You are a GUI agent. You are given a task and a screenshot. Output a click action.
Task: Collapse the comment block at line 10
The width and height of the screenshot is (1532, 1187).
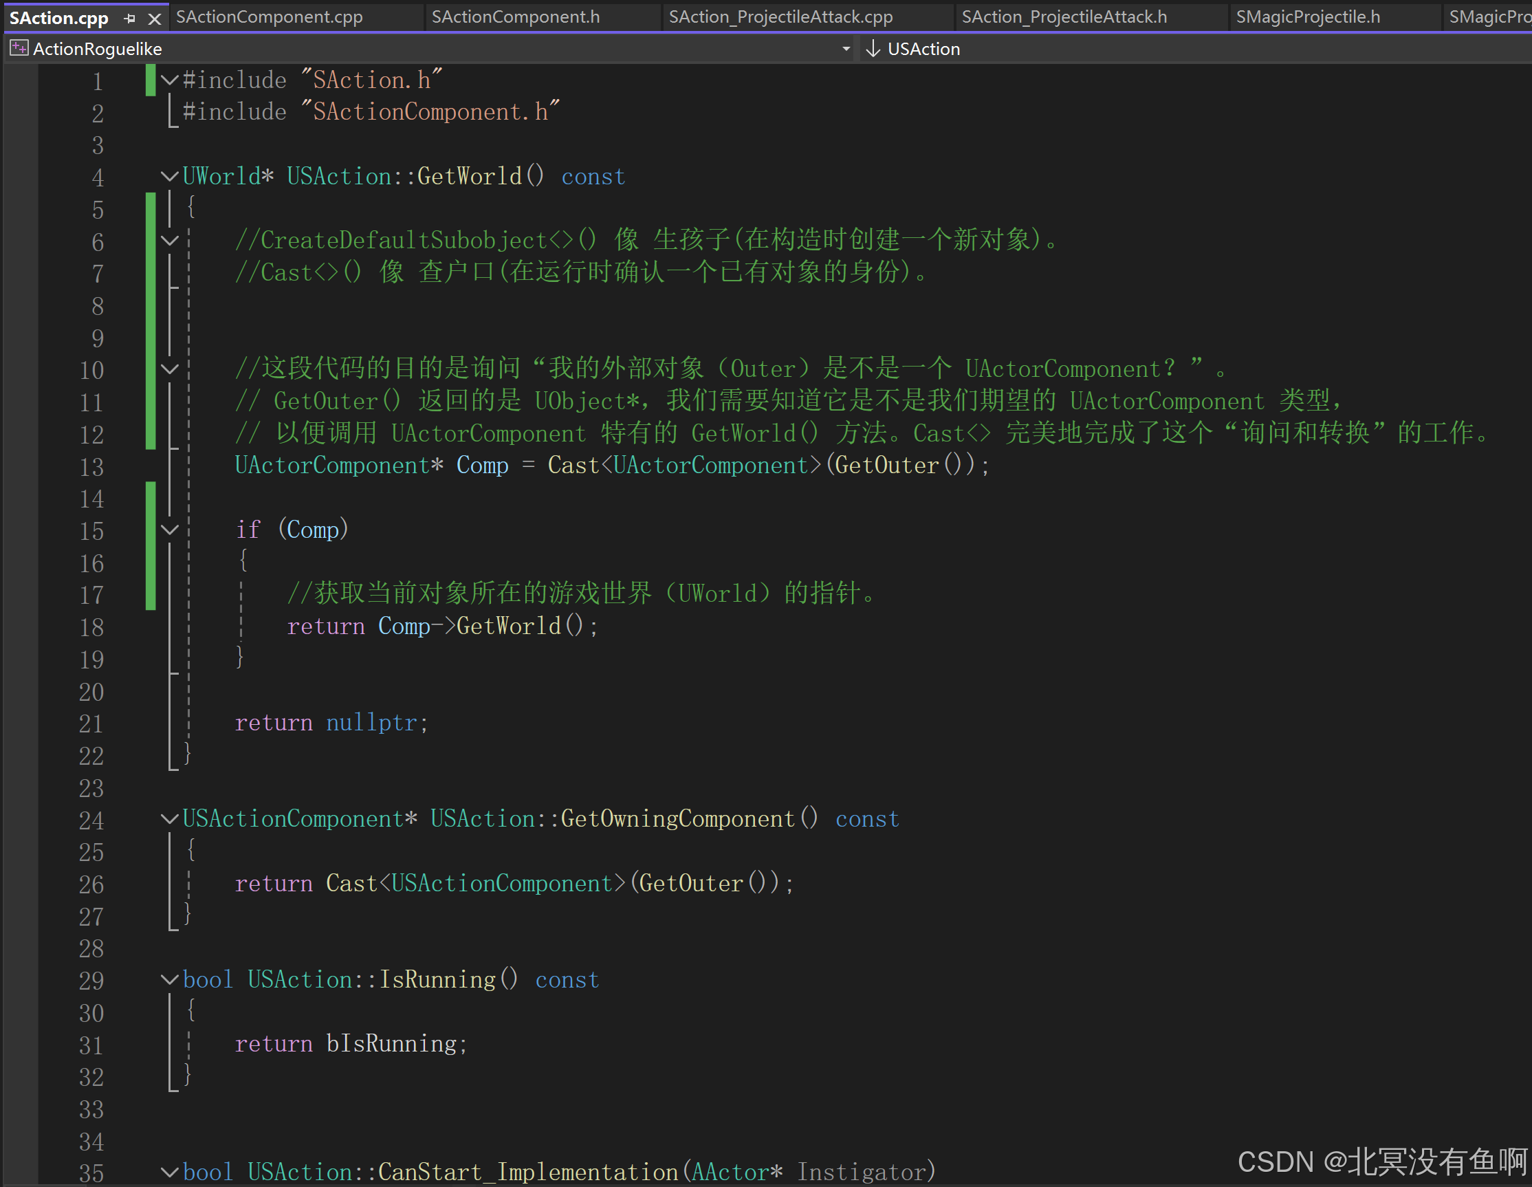(x=169, y=369)
